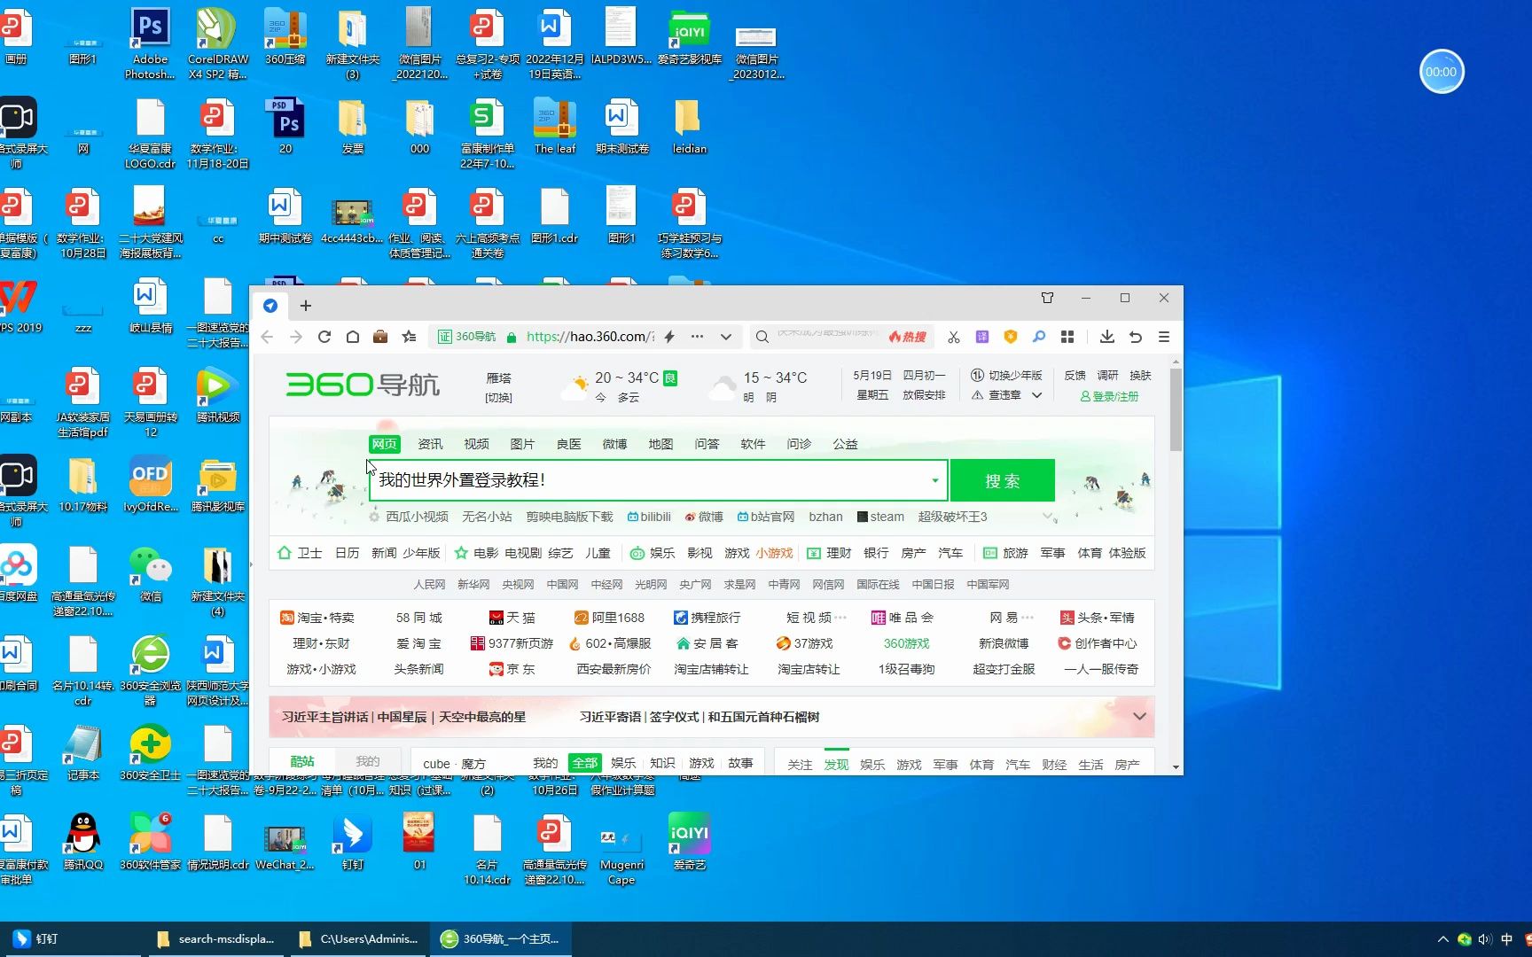Open the 淘宝·特卖 site link
The image size is (1532, 957).
point(317,618)
